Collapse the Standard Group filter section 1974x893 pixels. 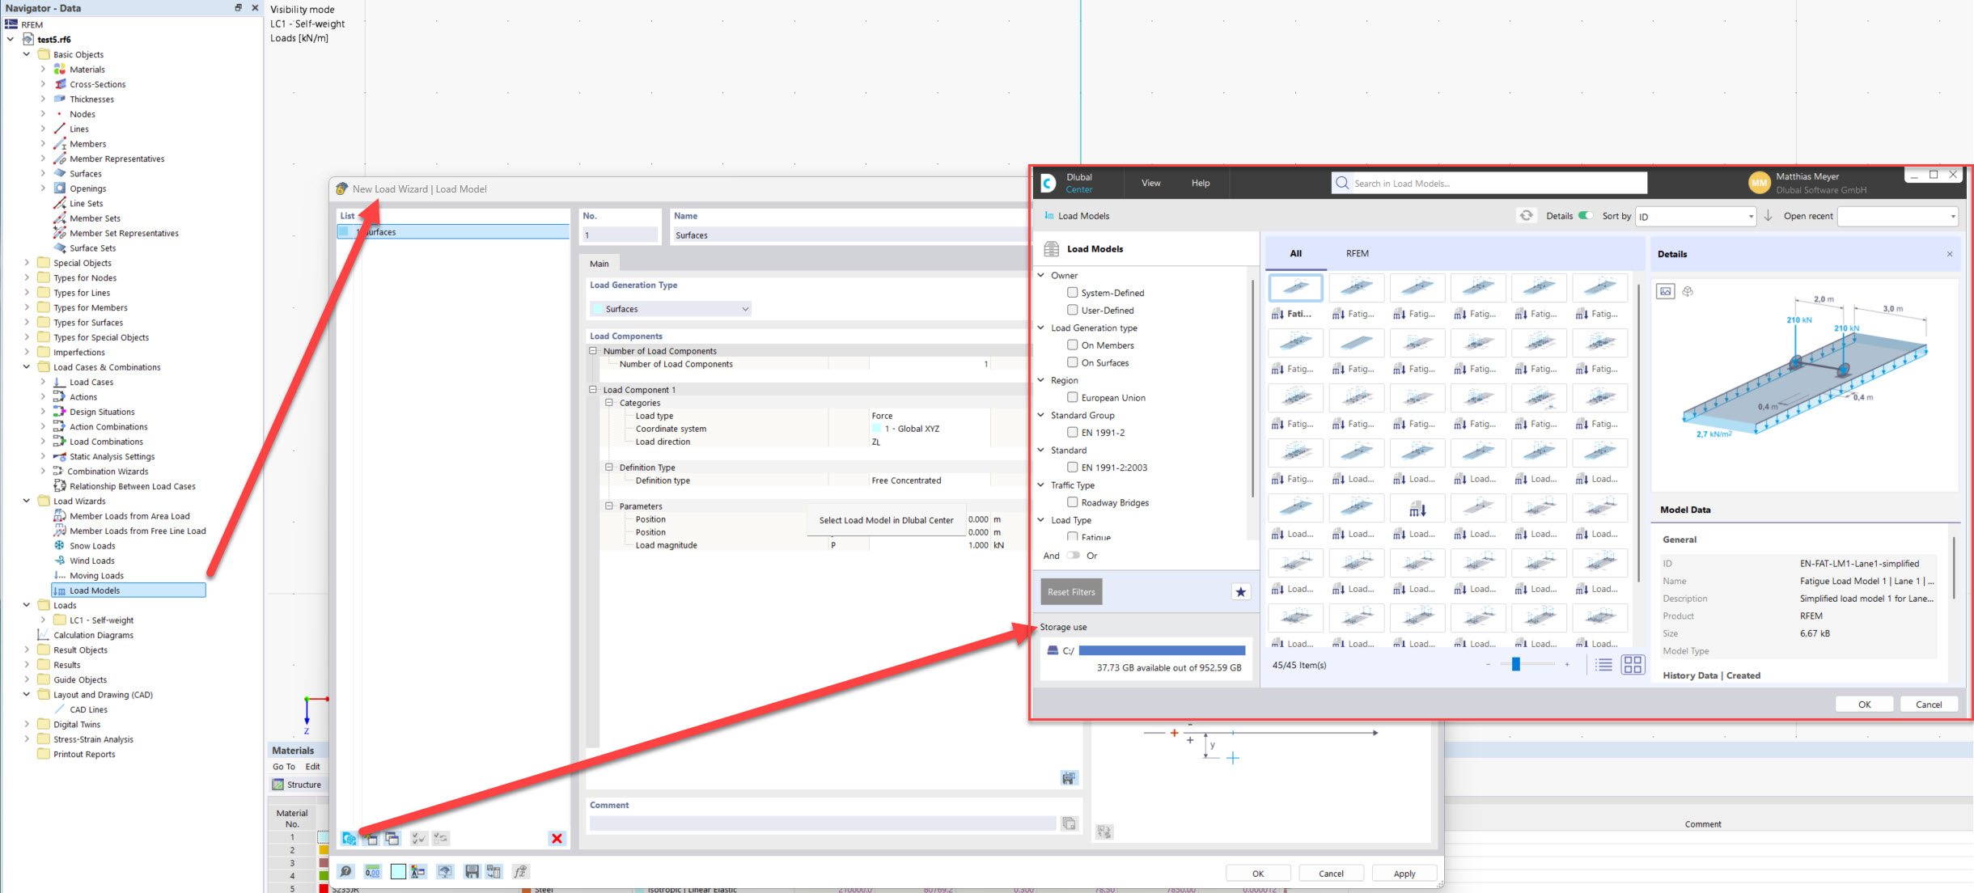[x=1041, y=415]
